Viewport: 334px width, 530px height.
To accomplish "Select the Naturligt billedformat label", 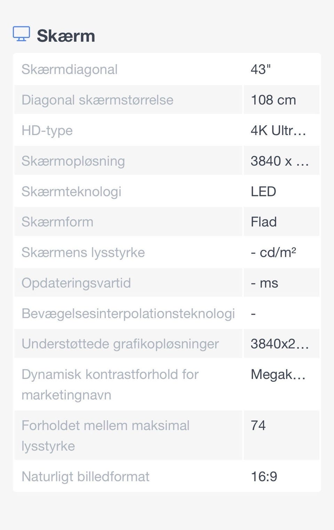I will coord(86,476).
